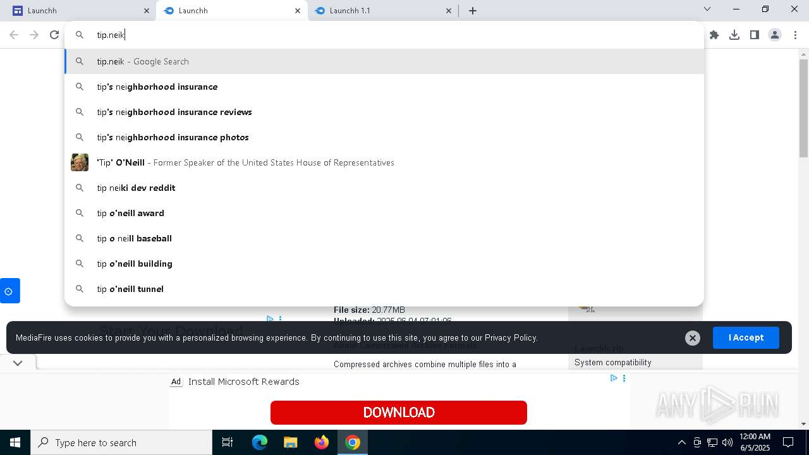This screenshot has height=455, width=809.
Task: Click the I Accept cookies button
Action: pyautogui.click(x=746, y=337)
